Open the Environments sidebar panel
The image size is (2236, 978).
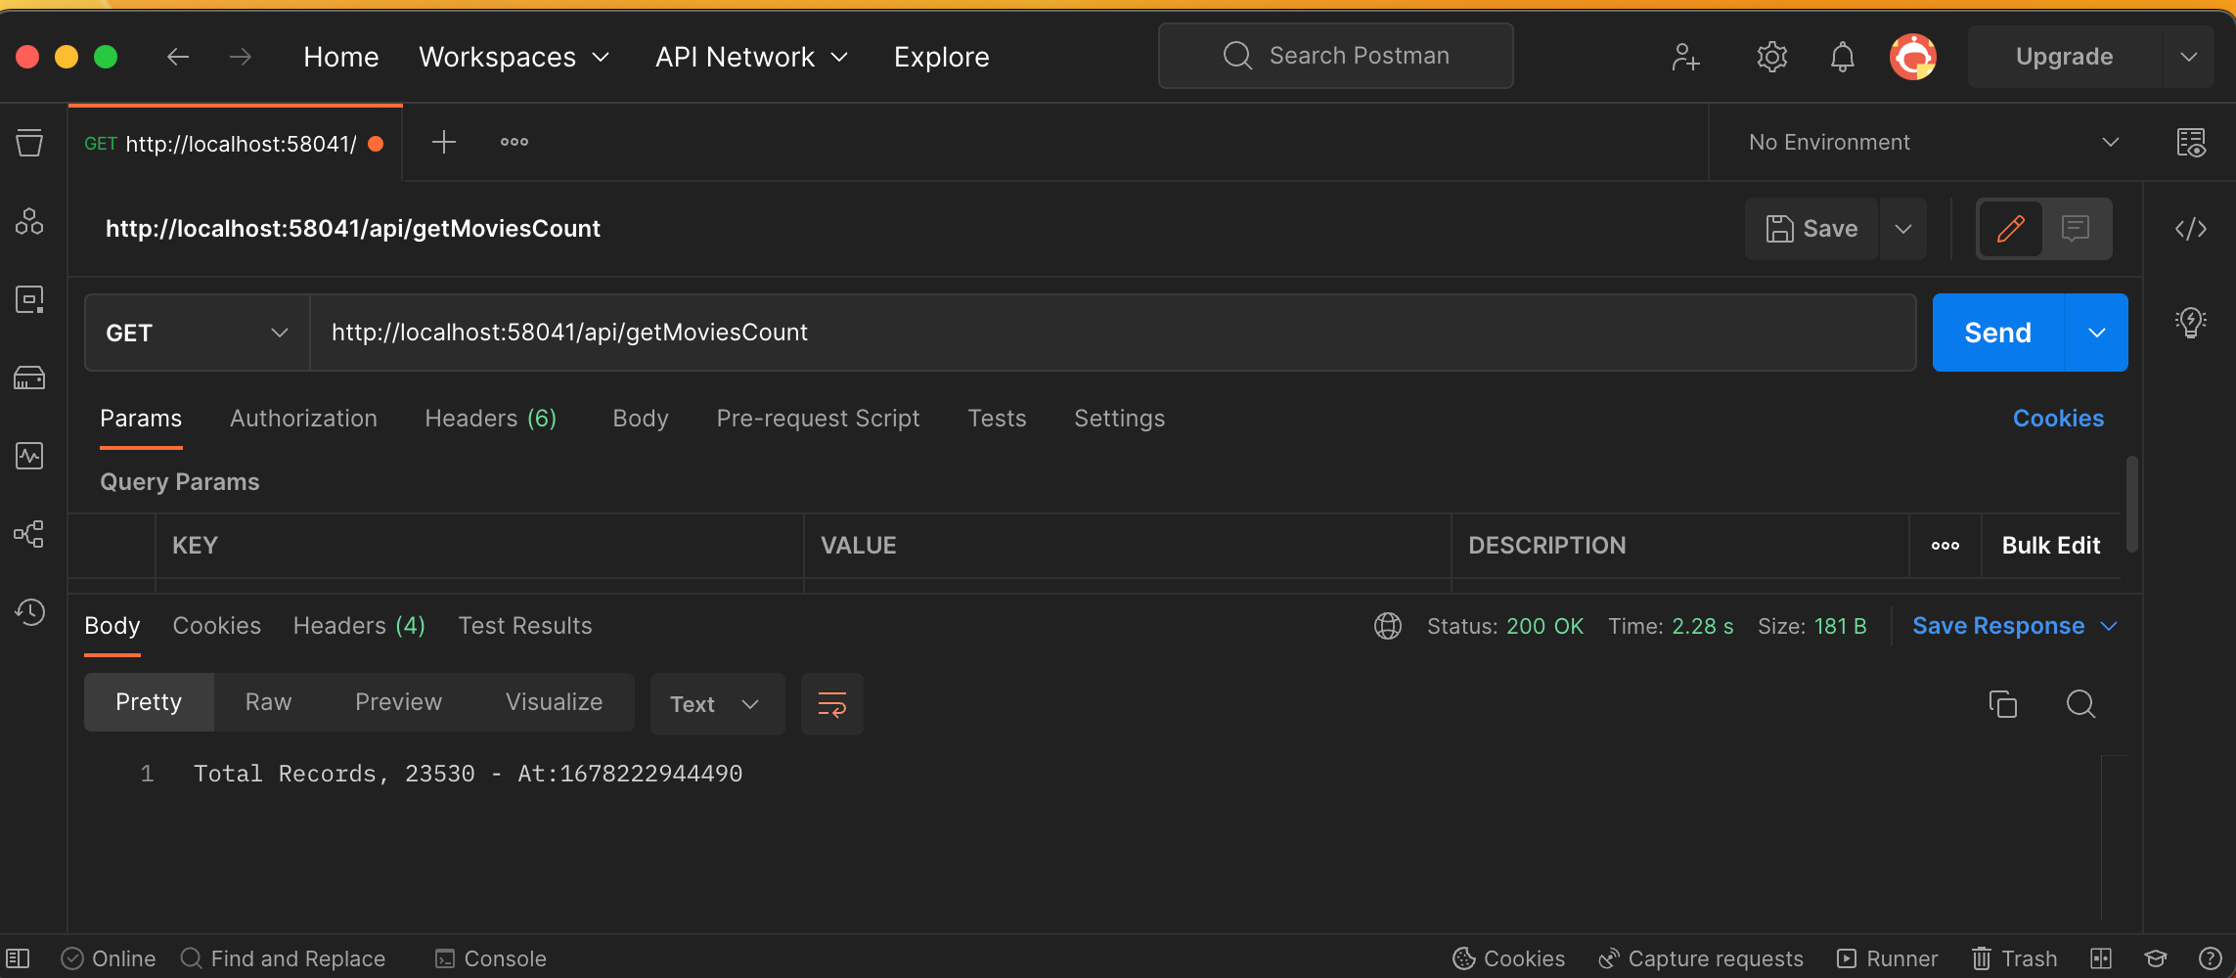coord(28,299)
